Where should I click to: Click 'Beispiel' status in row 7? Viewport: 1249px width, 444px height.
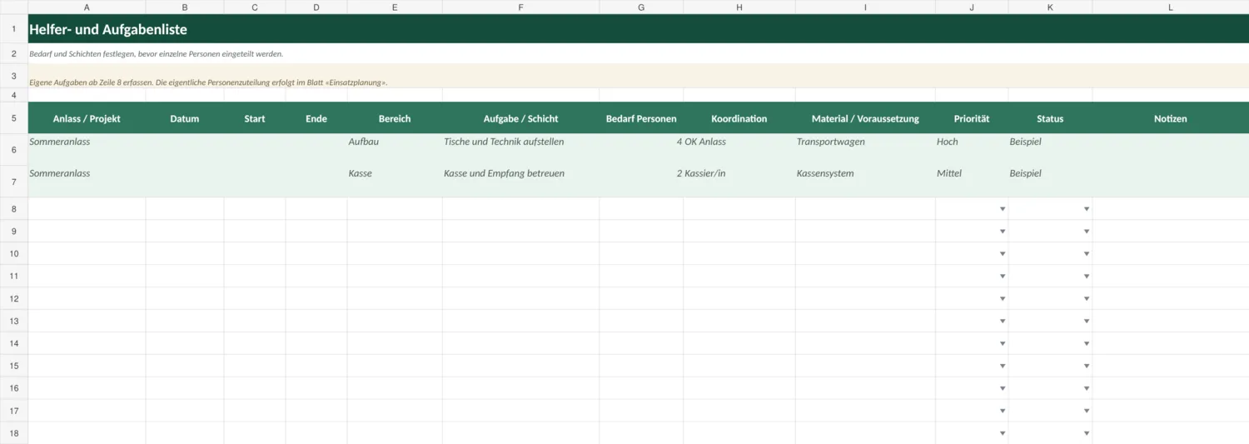pos(1026,173)
